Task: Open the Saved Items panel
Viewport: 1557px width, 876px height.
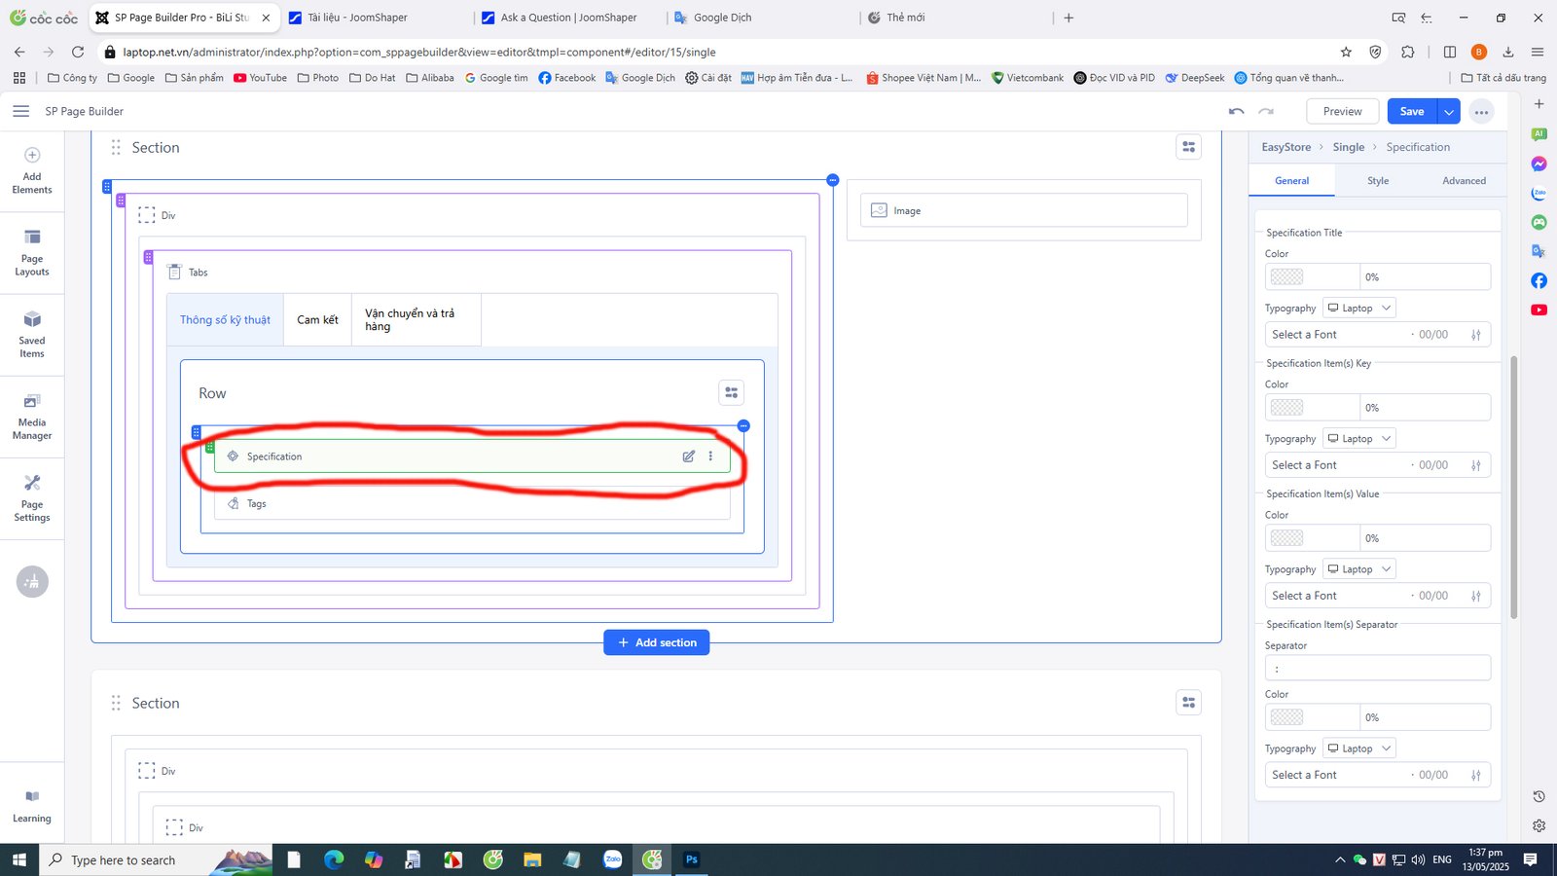Action: pyautogui.click(x=32, y=334)
